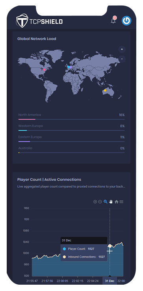Click chart zoom-in plus circle icon

point(95,201)
